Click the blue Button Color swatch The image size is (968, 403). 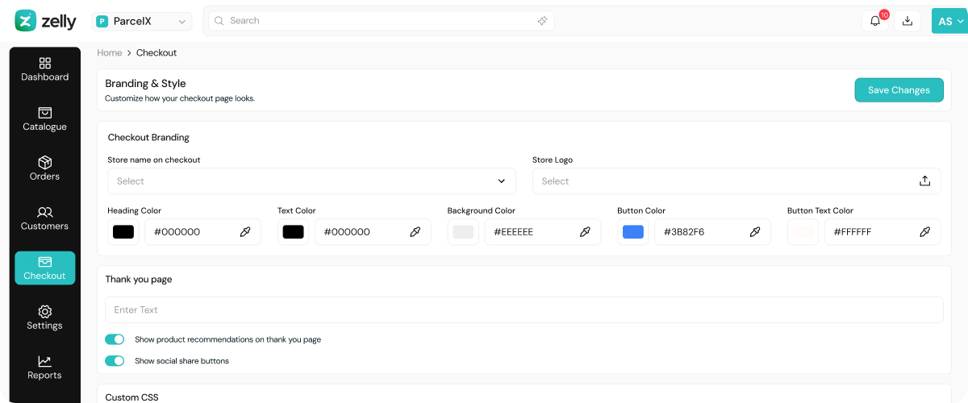(x=633, y=232)
